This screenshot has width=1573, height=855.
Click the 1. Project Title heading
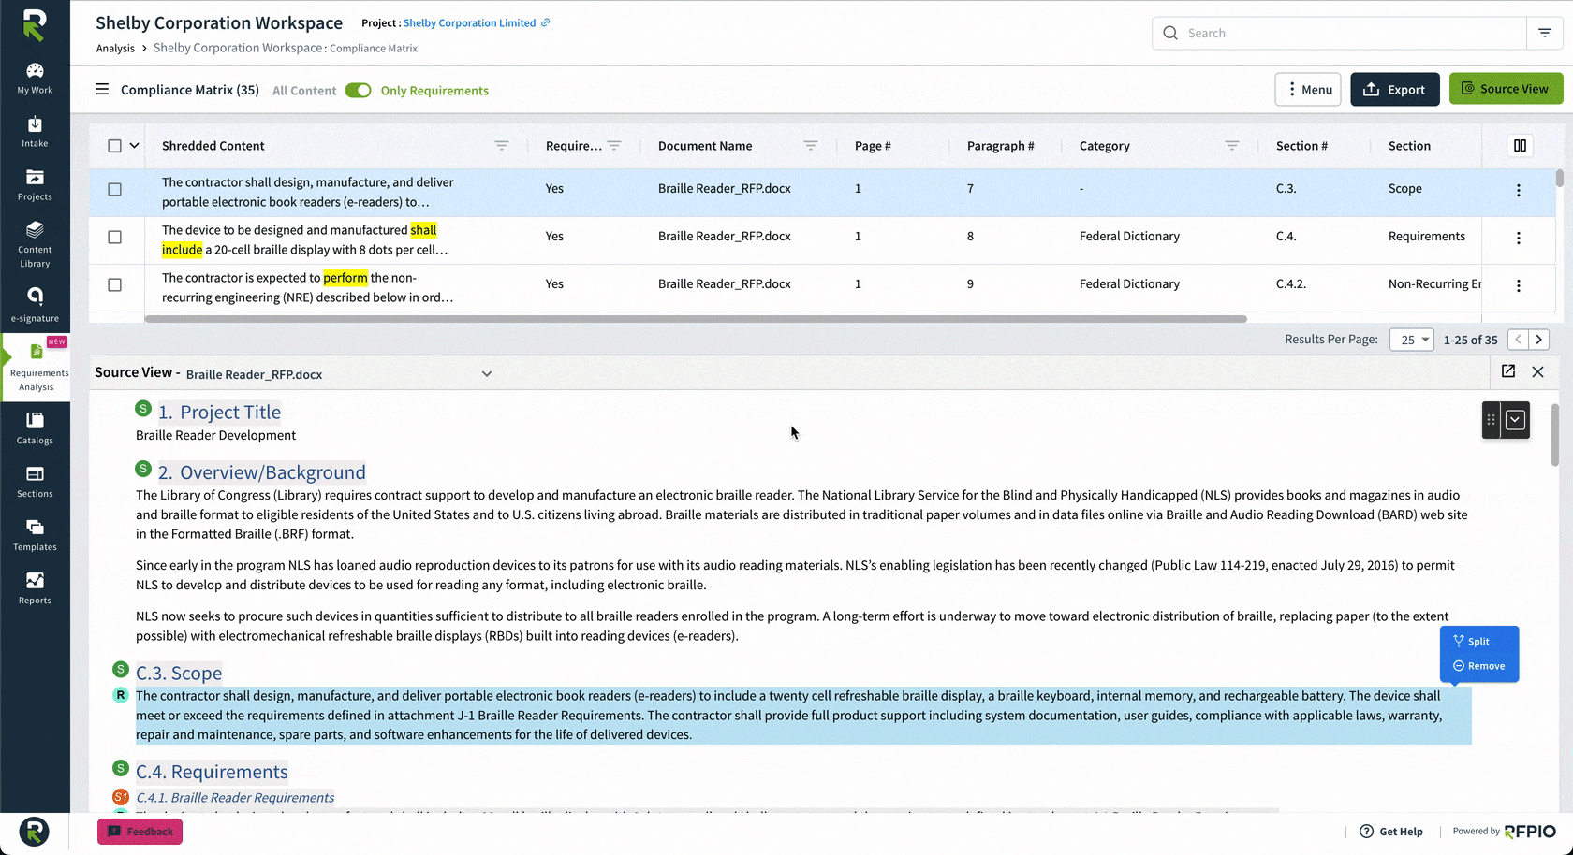[219, 412]
